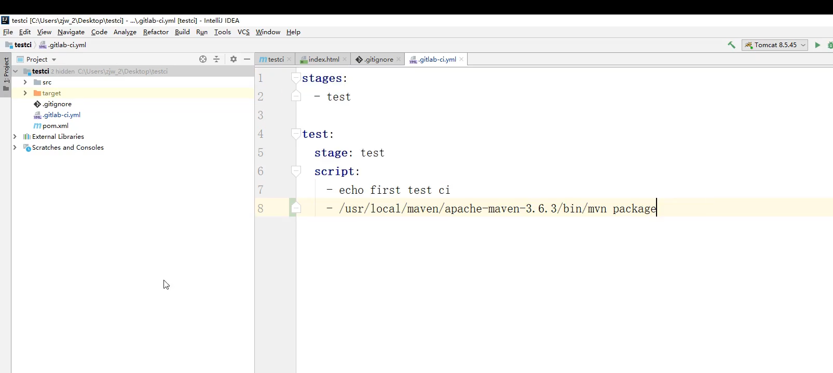833x373 pixels.
Task: Close the .gitignore editor tab
Action: pos(399,59)
